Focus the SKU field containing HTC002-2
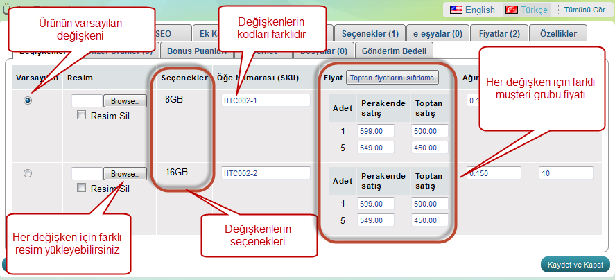The width and height of the screenshot is (615, 280). coord(266,173)
